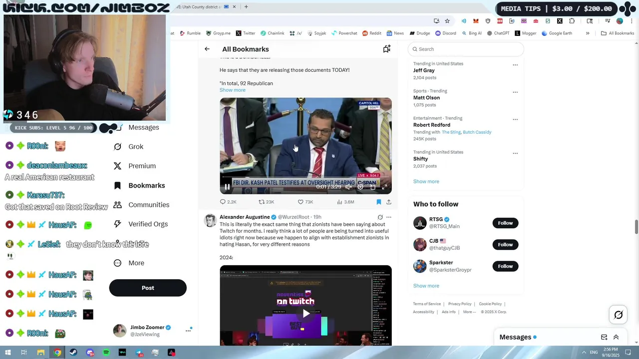Open the bookmark folders icon beside All Bookmarks
Screen dimensions: 639x359
386,49
